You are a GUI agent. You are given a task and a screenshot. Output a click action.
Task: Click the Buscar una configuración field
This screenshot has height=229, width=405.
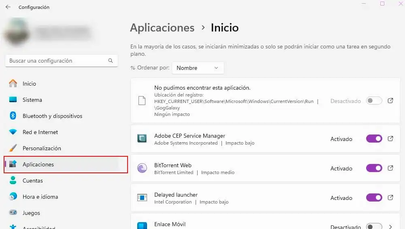tap(62, 61)
